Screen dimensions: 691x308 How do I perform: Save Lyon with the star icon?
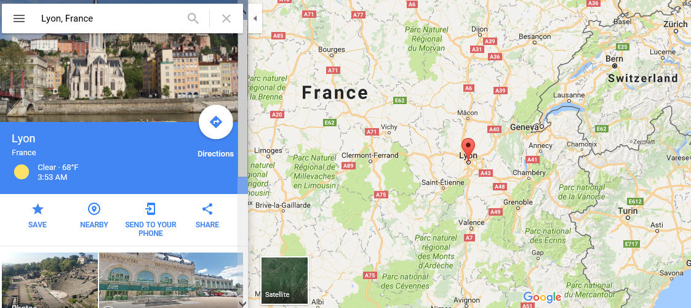point(38,209)
